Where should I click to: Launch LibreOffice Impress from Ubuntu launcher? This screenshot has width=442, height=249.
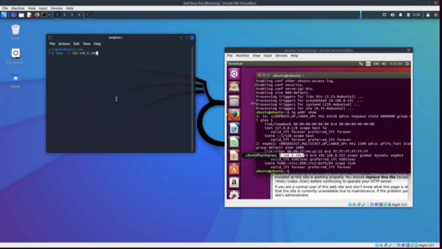coord(234,156)
